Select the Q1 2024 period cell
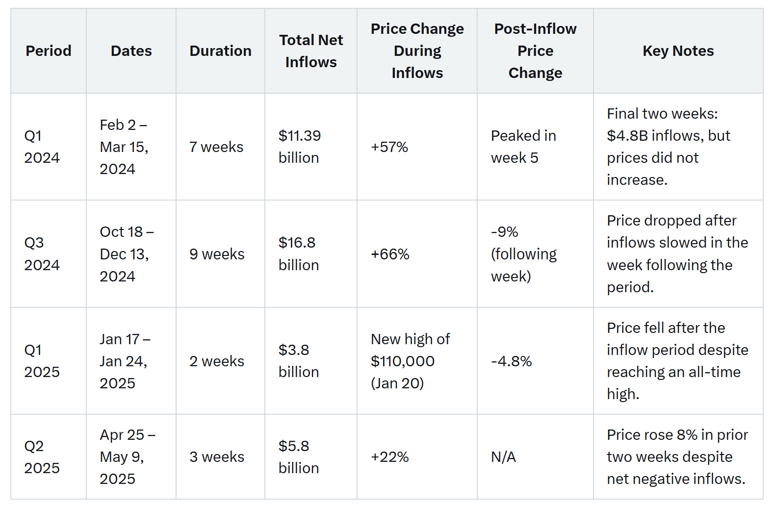This screenshot has height=506, width=772. click(42, 147)
